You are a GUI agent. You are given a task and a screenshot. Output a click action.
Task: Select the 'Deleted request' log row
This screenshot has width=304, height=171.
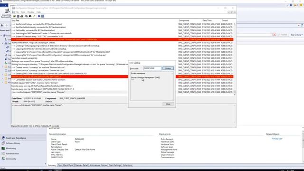(122, 83)
